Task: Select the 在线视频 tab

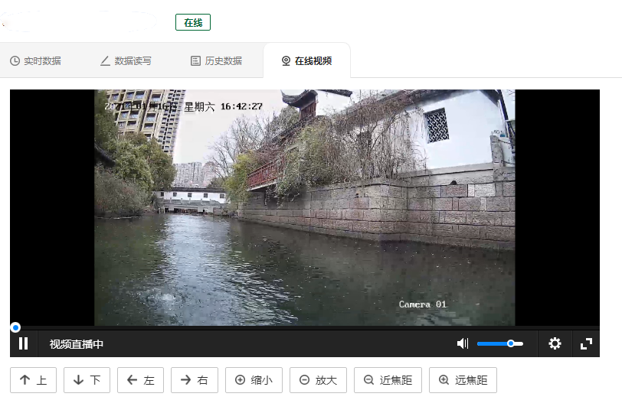Action: click(306, 61)
